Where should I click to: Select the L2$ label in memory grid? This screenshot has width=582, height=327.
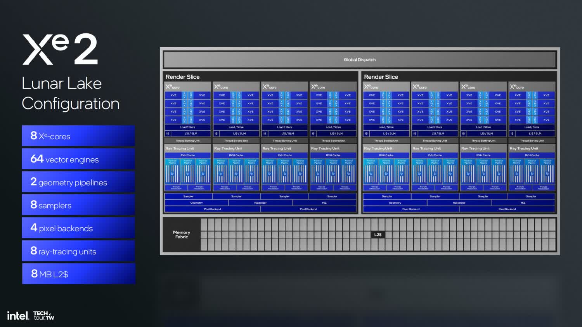pos(378,235)
